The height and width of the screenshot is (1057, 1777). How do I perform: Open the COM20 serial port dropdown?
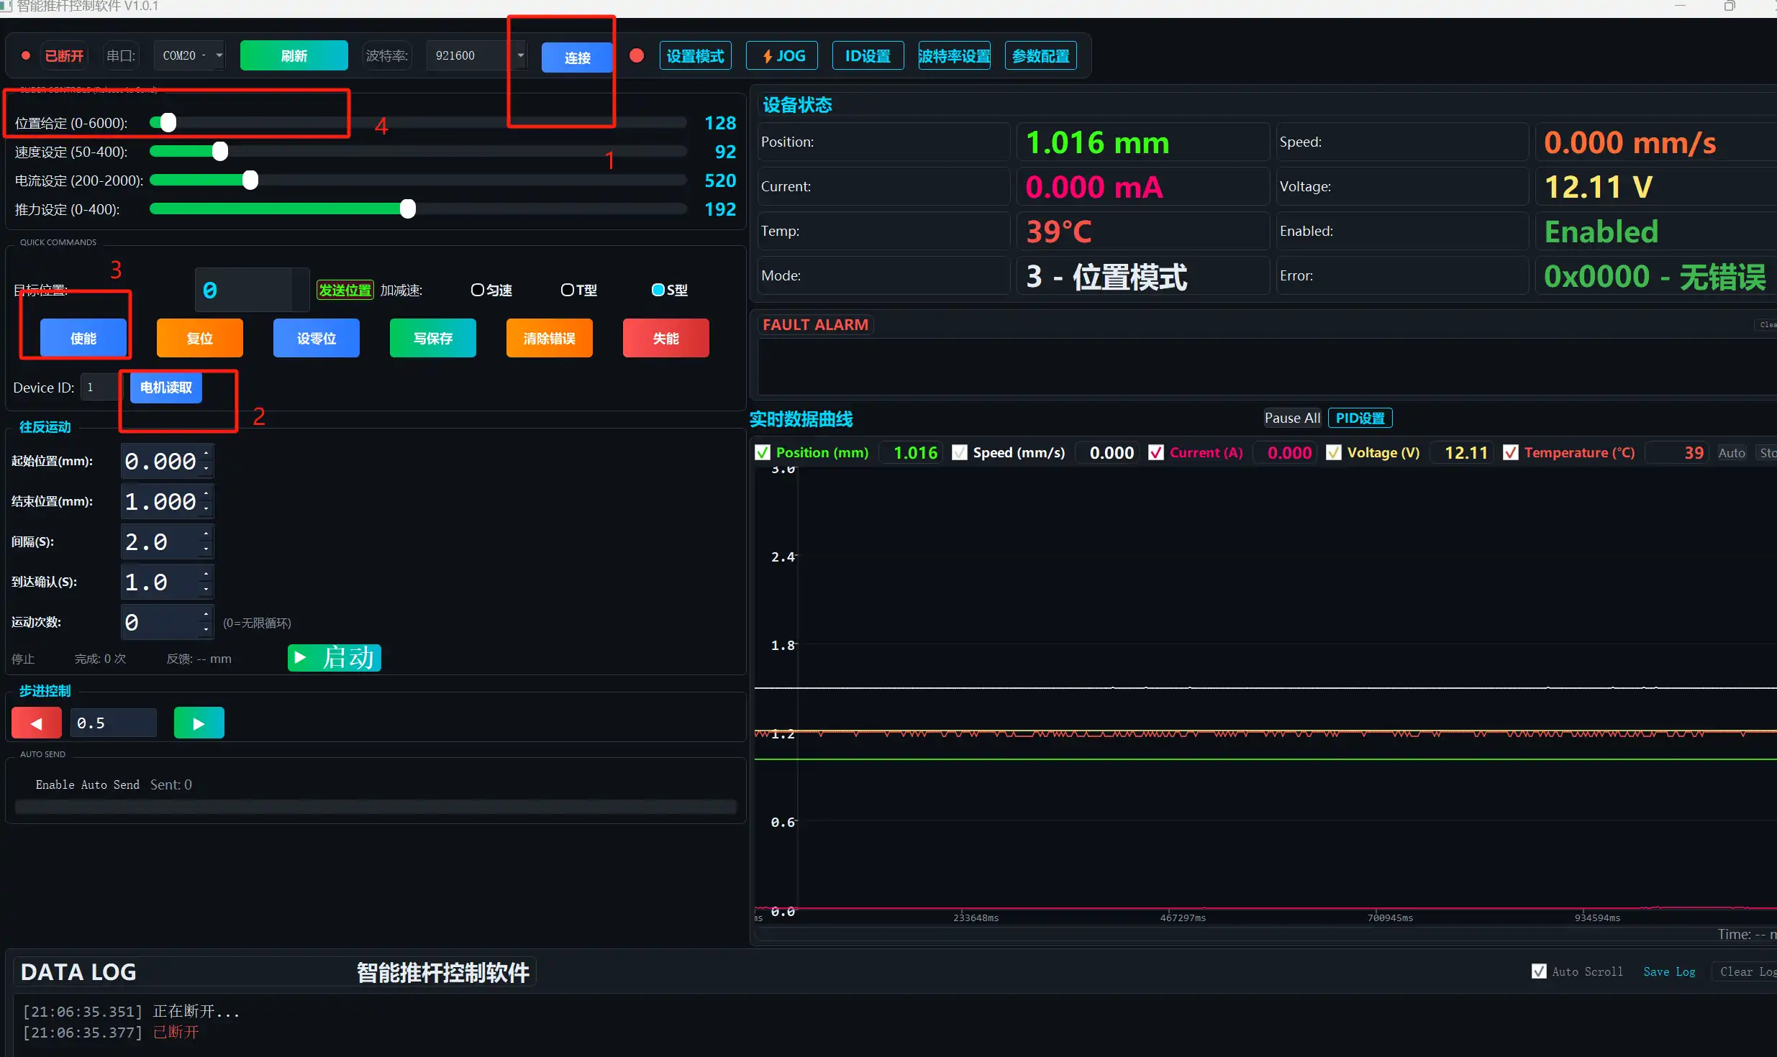[189, 55]
